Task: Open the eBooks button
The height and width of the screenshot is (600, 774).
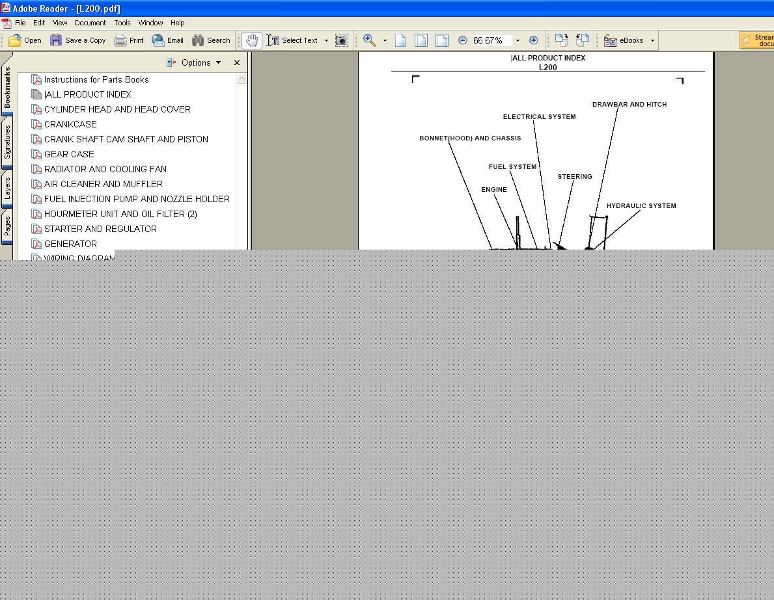Action: click(624, 40)
